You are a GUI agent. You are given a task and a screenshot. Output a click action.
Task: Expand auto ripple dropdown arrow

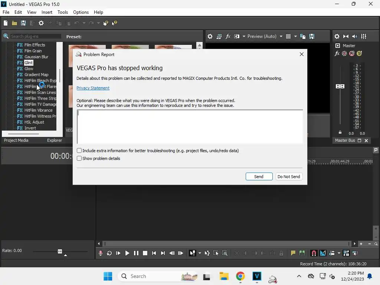[339, 253]
